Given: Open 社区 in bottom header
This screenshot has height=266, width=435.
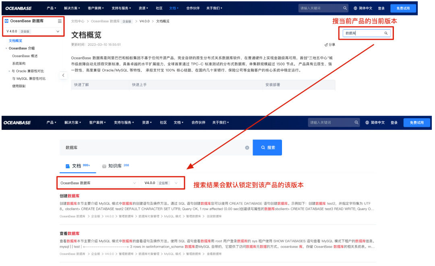Looking at the screenshot, I should [x=163, y=123].
